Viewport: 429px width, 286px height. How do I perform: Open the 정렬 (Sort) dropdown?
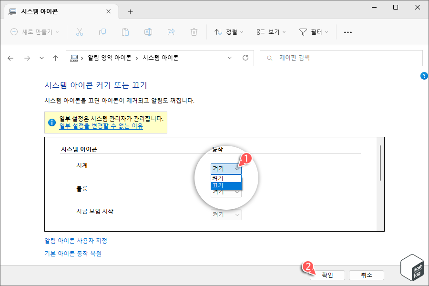click(229, 32)
